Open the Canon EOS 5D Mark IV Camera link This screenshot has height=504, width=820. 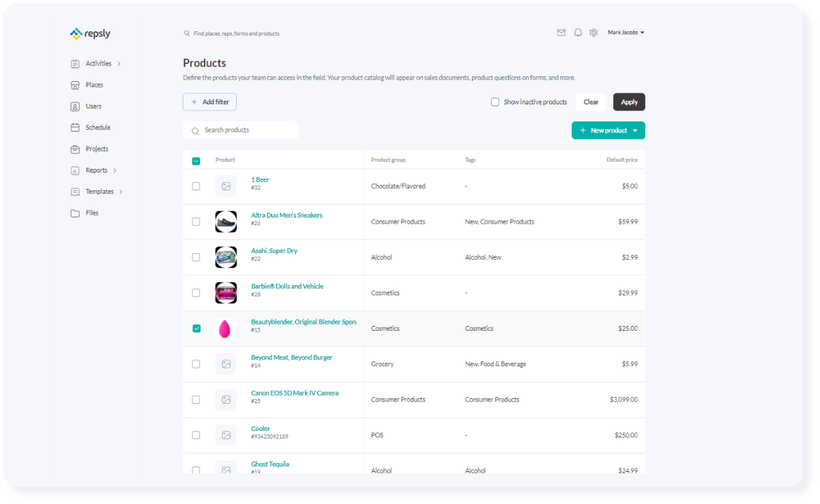(295, 393)
